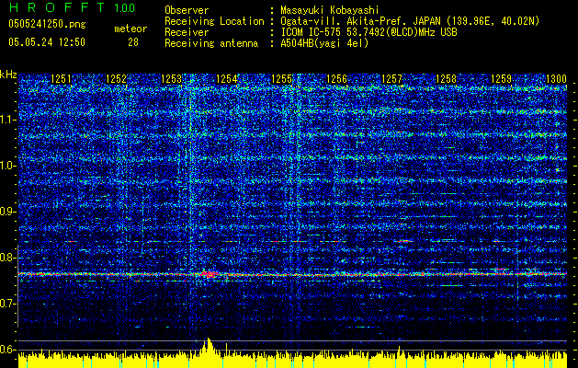Click the meteor label

click(x=130, y=29)
